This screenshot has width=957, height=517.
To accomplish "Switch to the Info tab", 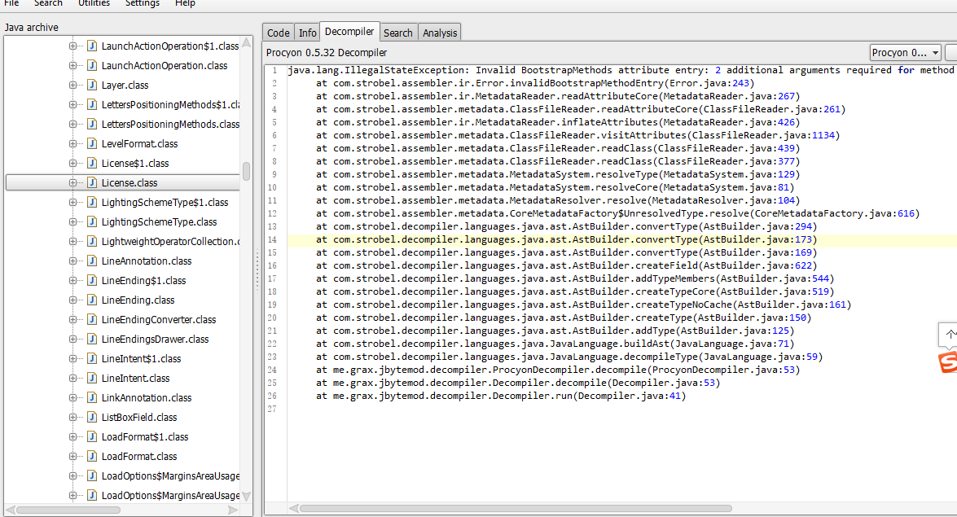I will coord(307,33).
